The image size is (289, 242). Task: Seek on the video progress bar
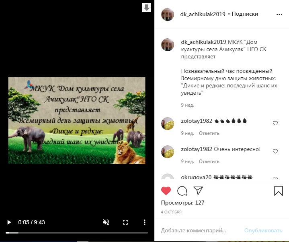pyautogui.click(x=77, y=233)
